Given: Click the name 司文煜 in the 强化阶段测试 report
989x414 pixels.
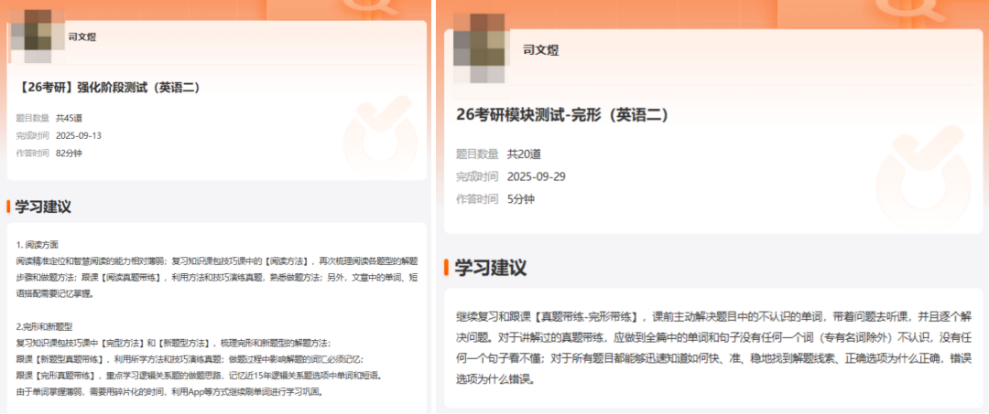Looking at the screenshot, I should click(82, 37).
